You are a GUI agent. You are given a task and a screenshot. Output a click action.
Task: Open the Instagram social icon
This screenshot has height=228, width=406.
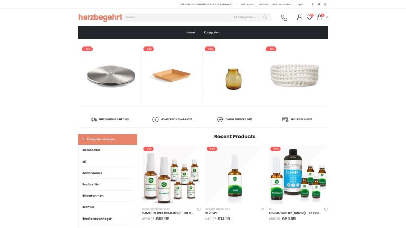[325, 4]
